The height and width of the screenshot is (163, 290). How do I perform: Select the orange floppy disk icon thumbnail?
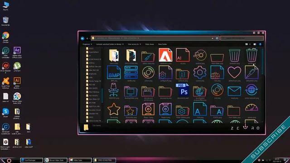(x=148, y=109)
